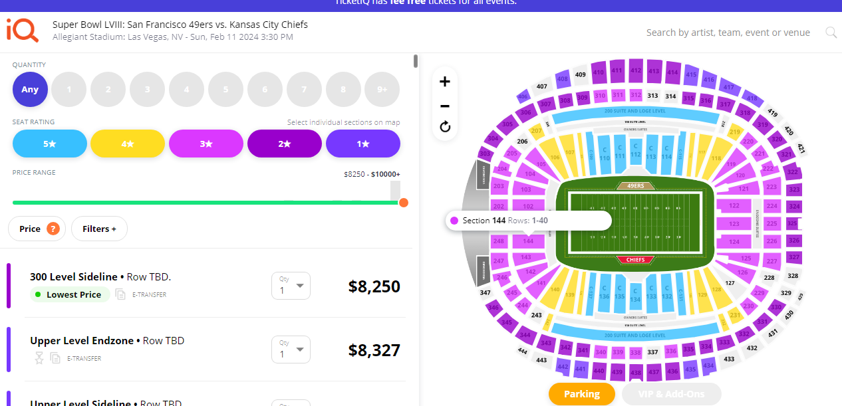Click the hourglass icon under Upper Level Endzone
Screen dimensions: 842x406
[x=39, y=358]
